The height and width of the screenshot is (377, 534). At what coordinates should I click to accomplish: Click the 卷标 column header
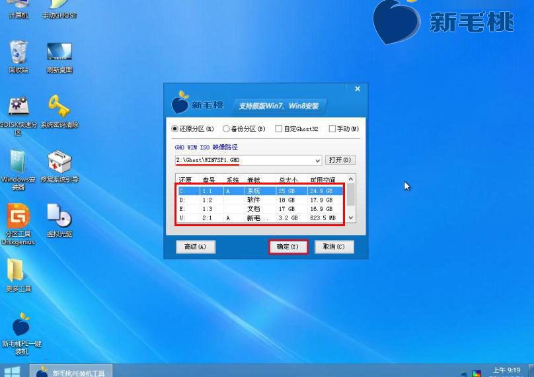(x=254, y=180)
